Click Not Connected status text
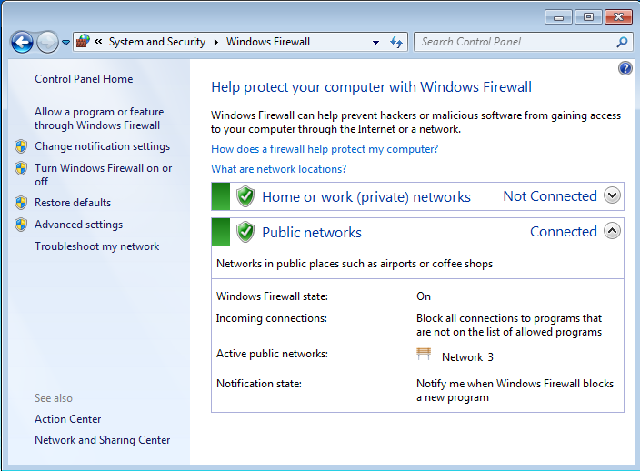This screenshot has width=640, height=471. tap(550, 196)
